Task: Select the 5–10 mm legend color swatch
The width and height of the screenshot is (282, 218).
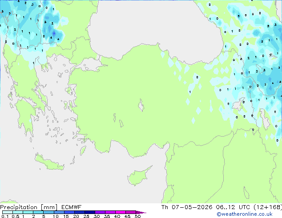Action: pos(48,212)
